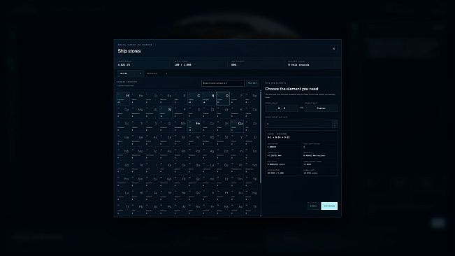Pick the Manganese (Mn) tile
The width and height of the screenshot is (455, 256).
(180, 127)
